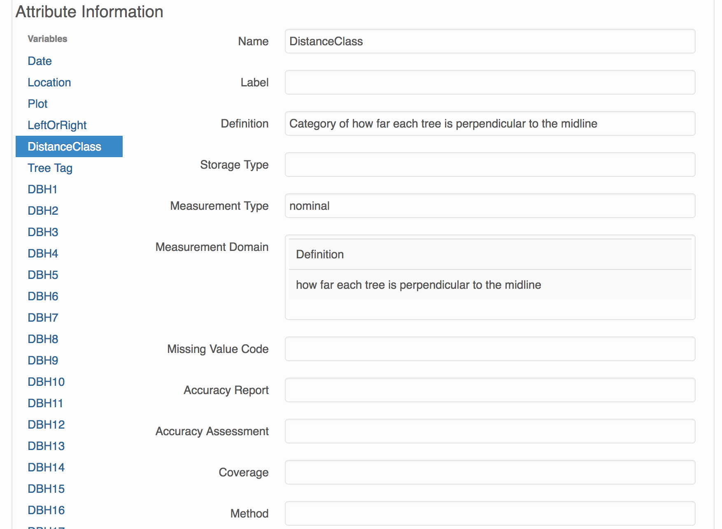Click the Method input field
Viewport: 722px width, 529px height.
tap(490, 513)
